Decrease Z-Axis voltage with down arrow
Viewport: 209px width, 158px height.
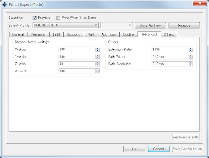point(98,65)
